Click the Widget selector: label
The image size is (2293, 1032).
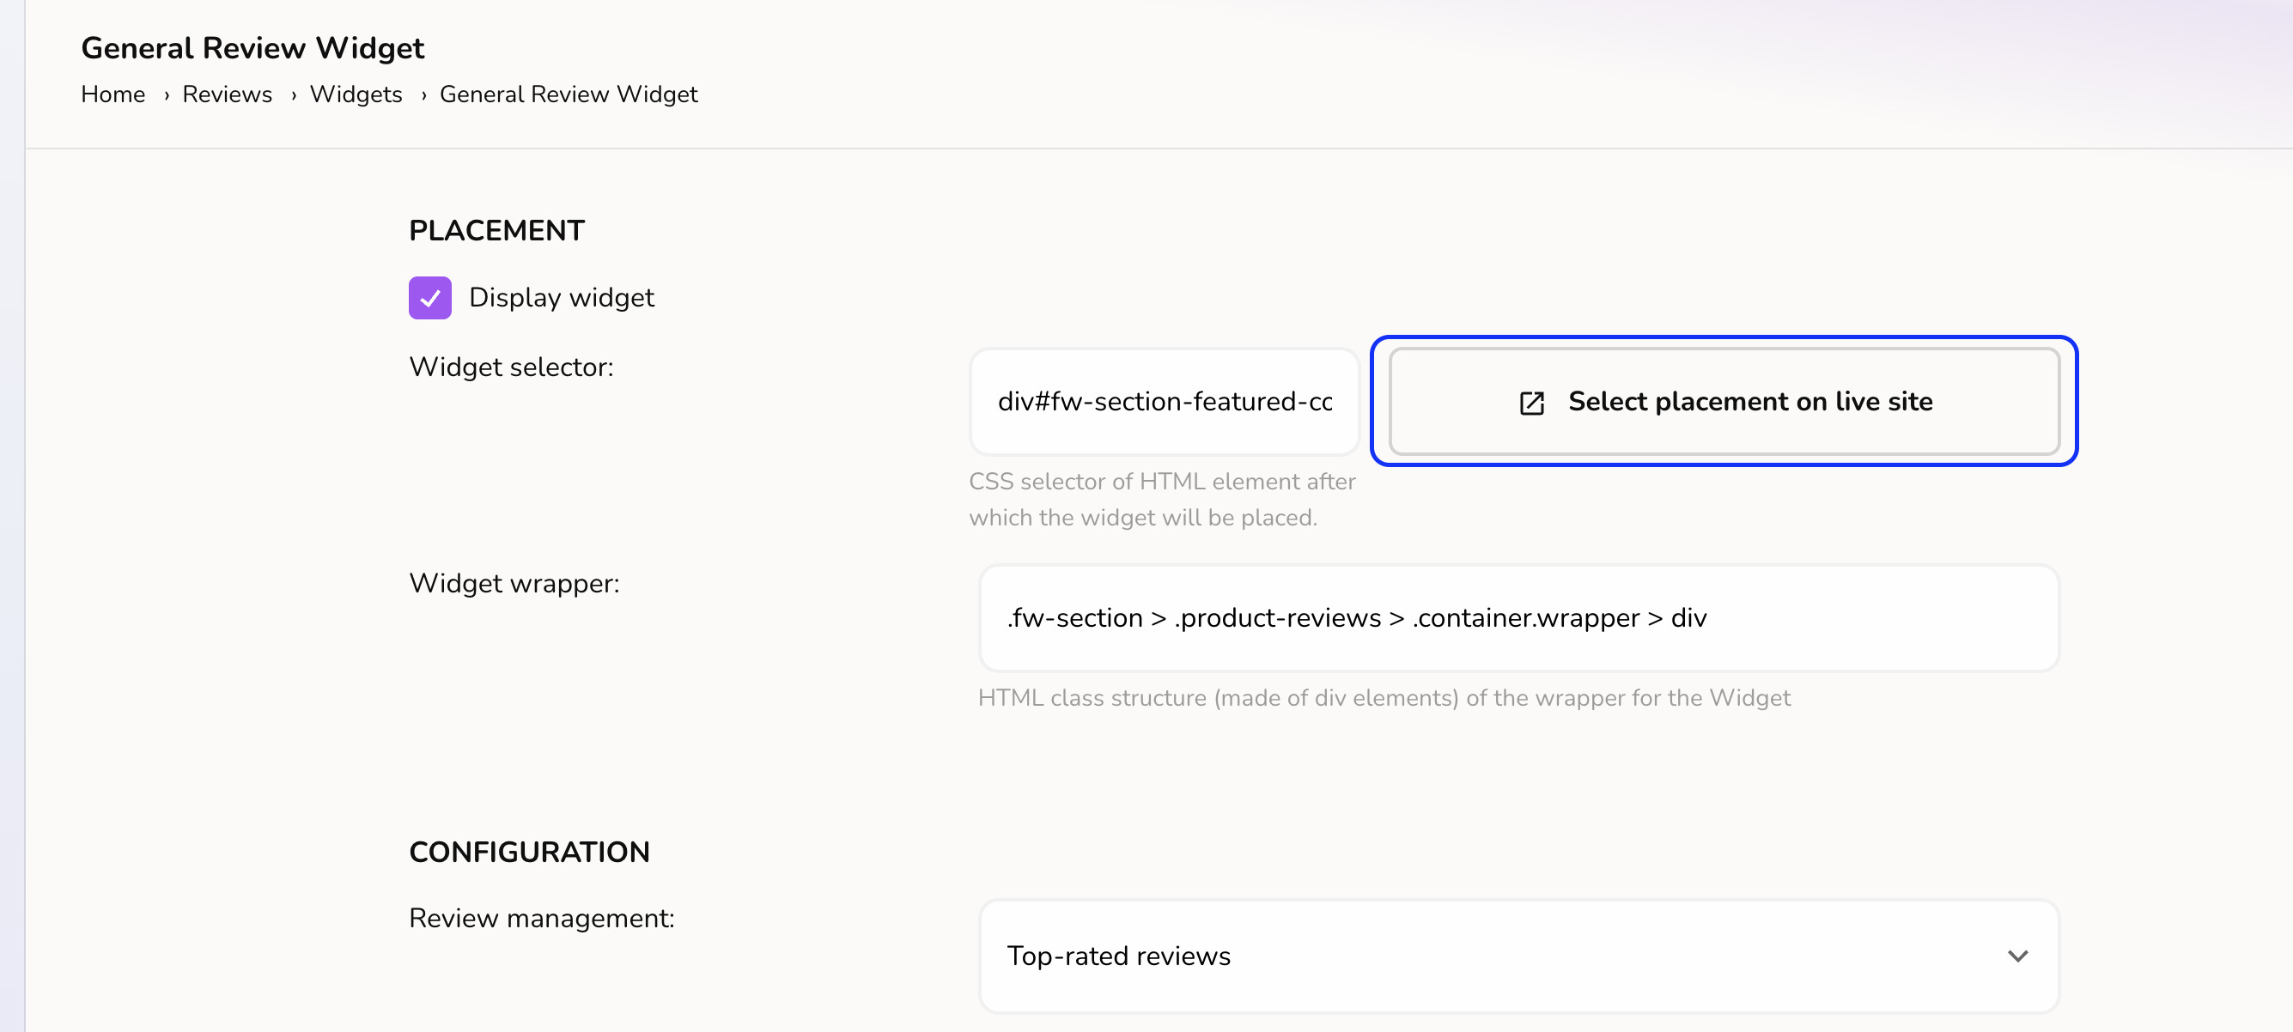(511, 367)
